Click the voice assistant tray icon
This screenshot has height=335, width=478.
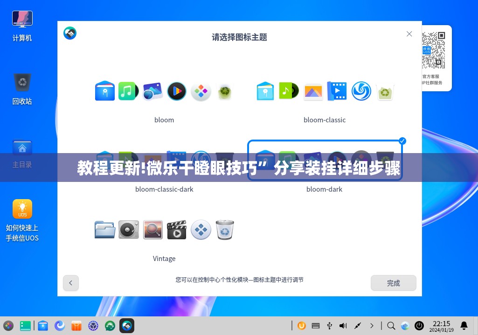[405, 326]
